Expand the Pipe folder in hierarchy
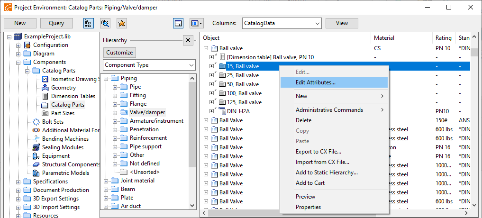482x218 pixels. click(115, 87)
